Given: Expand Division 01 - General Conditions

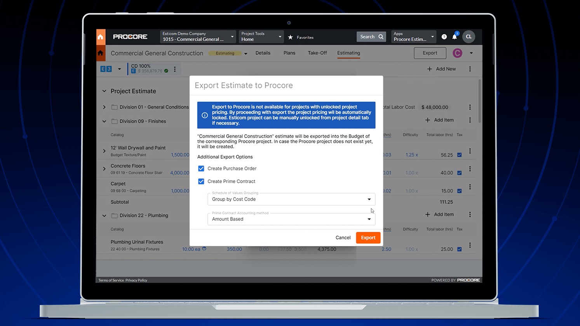Looking at the screenshot, I should click(x=104, y=107).
